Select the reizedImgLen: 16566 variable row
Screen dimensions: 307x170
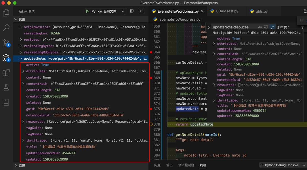pos(81,33)
